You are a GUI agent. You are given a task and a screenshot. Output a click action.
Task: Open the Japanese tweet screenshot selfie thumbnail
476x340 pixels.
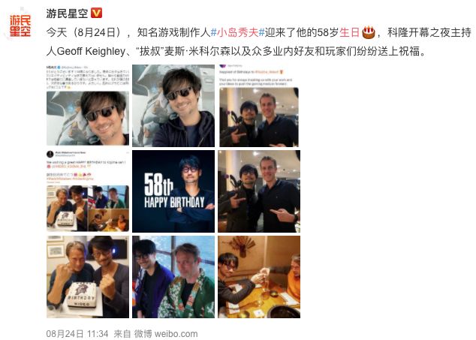click(x=88, y=105)
